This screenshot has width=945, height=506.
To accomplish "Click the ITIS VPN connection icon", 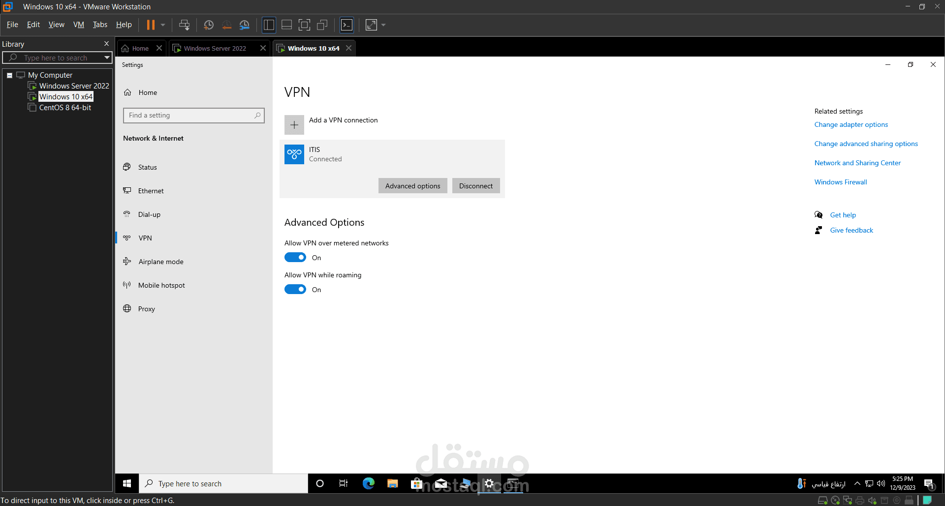I will [294, 154].
